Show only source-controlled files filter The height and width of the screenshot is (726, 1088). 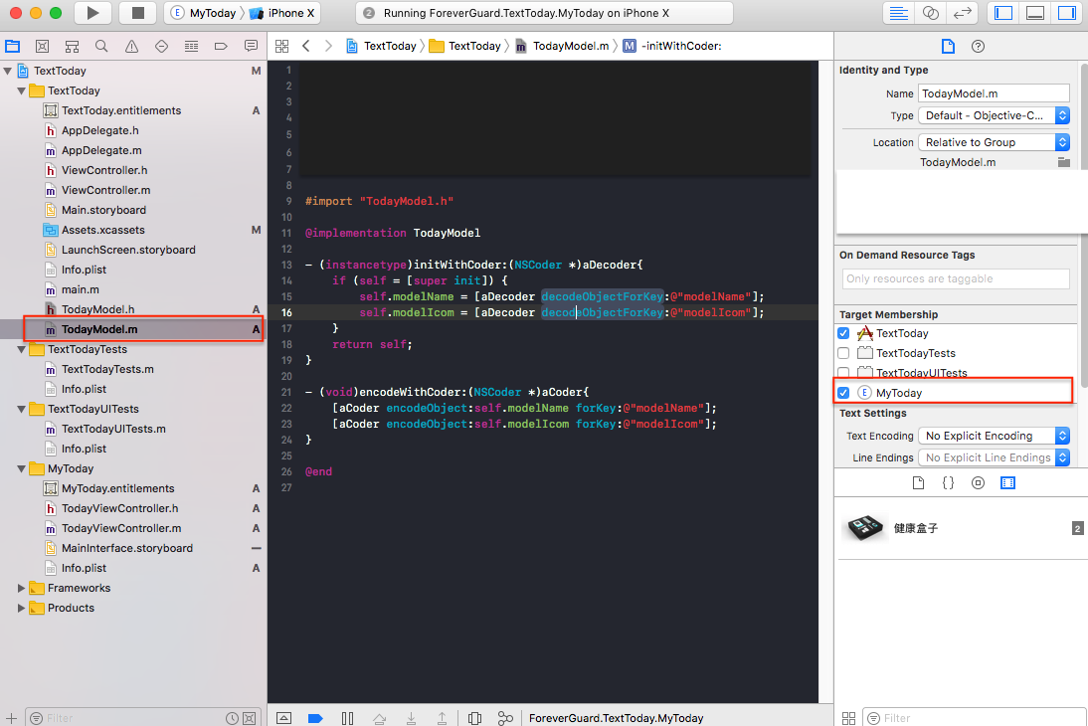point(249,718)
